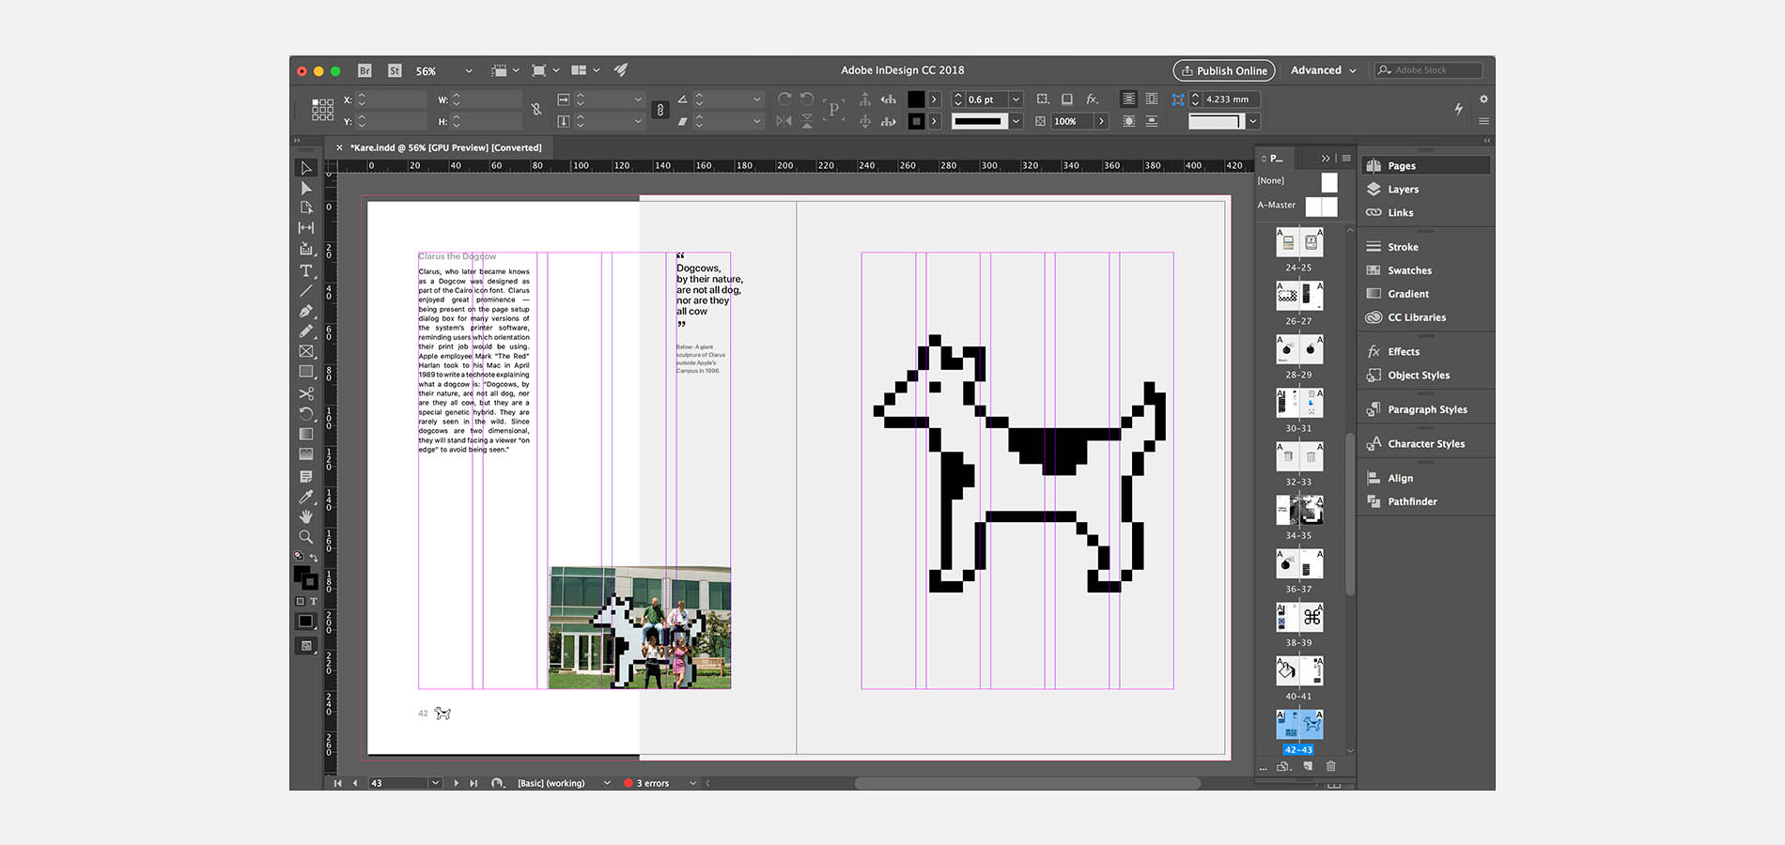
Task: Open Adobe Bridge via Br icon
Action: tap(365, 70)
